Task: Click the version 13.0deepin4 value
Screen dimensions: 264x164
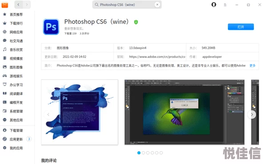Action: click(x=138, y=48)
